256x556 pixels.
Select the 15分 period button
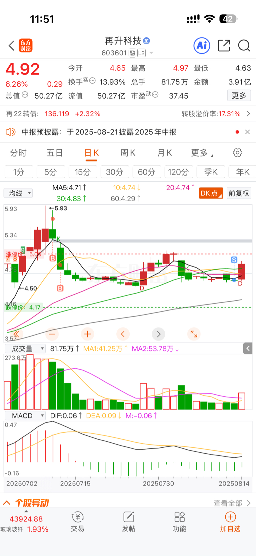point(83,172)
